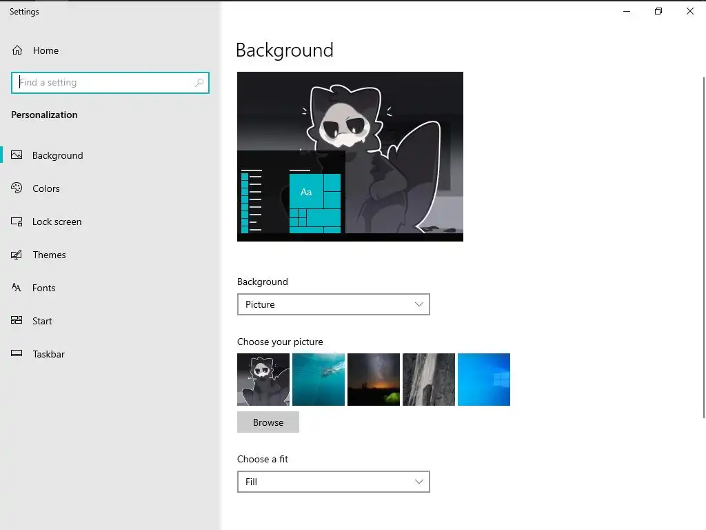
Task: Click the Home house icon
Action: coord(17,50)
